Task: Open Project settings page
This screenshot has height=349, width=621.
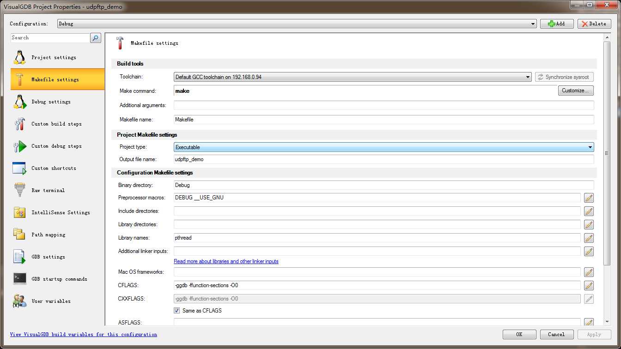Action: (57, 57)
